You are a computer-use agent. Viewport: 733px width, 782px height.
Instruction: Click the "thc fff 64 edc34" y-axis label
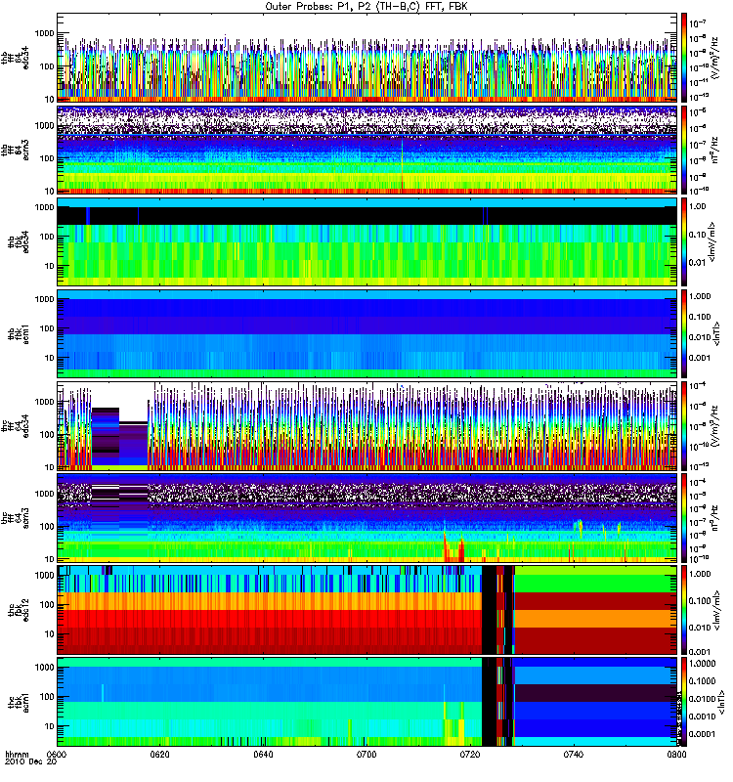(x=15, y=426)
